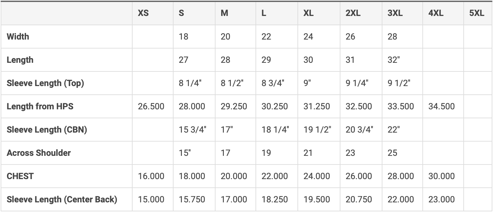
Task: Click the 2XL column header
Action: coord(353,13)
